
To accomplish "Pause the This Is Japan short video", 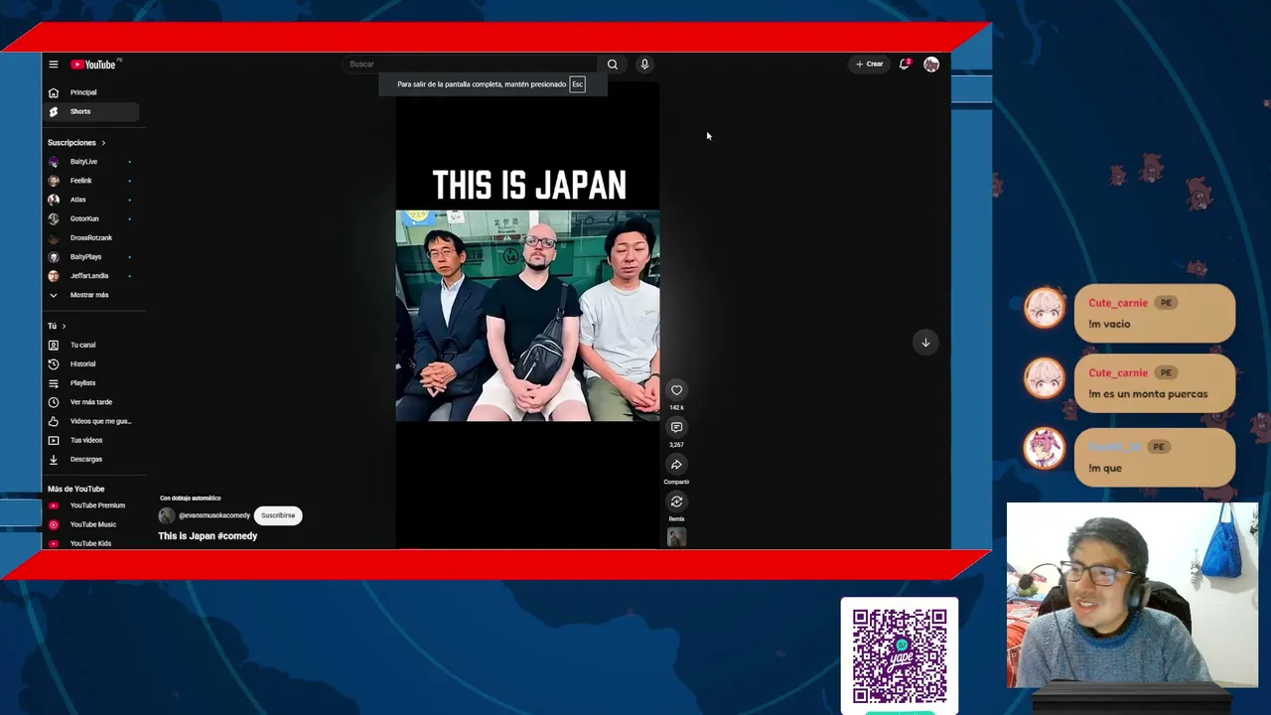I will click(527, 316).
